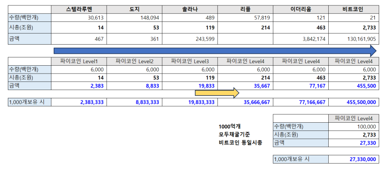Image resolution: width=387 pixels, height=171 pixels.
Task: Select the 100,000 quantity cell
Action: tap(354, 127)
